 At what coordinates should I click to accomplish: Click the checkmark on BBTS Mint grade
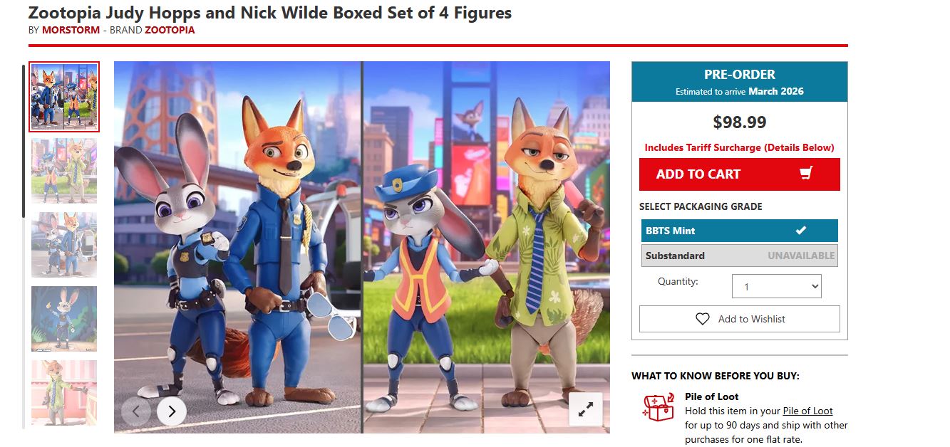click(x=801, y=231)
